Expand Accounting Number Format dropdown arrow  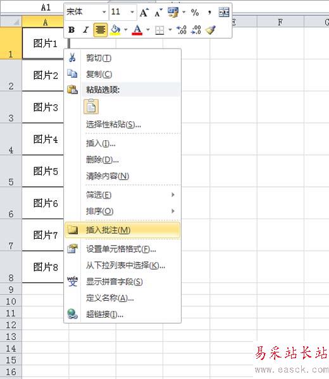184,12
